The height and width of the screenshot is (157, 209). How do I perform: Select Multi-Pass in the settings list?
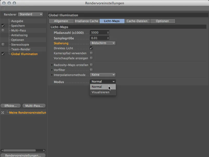[19, 30]
